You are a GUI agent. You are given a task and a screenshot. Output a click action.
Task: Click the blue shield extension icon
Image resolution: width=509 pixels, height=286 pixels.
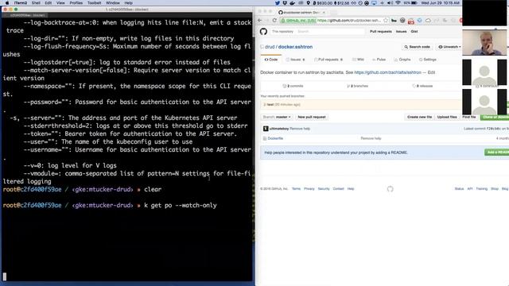(x=419, y=21)
